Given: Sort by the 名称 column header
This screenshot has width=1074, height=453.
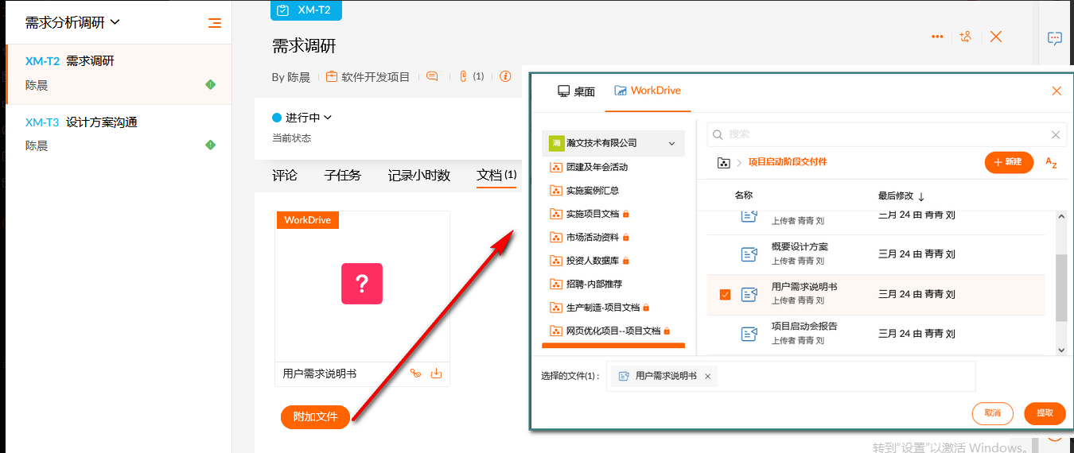Looking at the screenshot, I should [x=744, y=196].
